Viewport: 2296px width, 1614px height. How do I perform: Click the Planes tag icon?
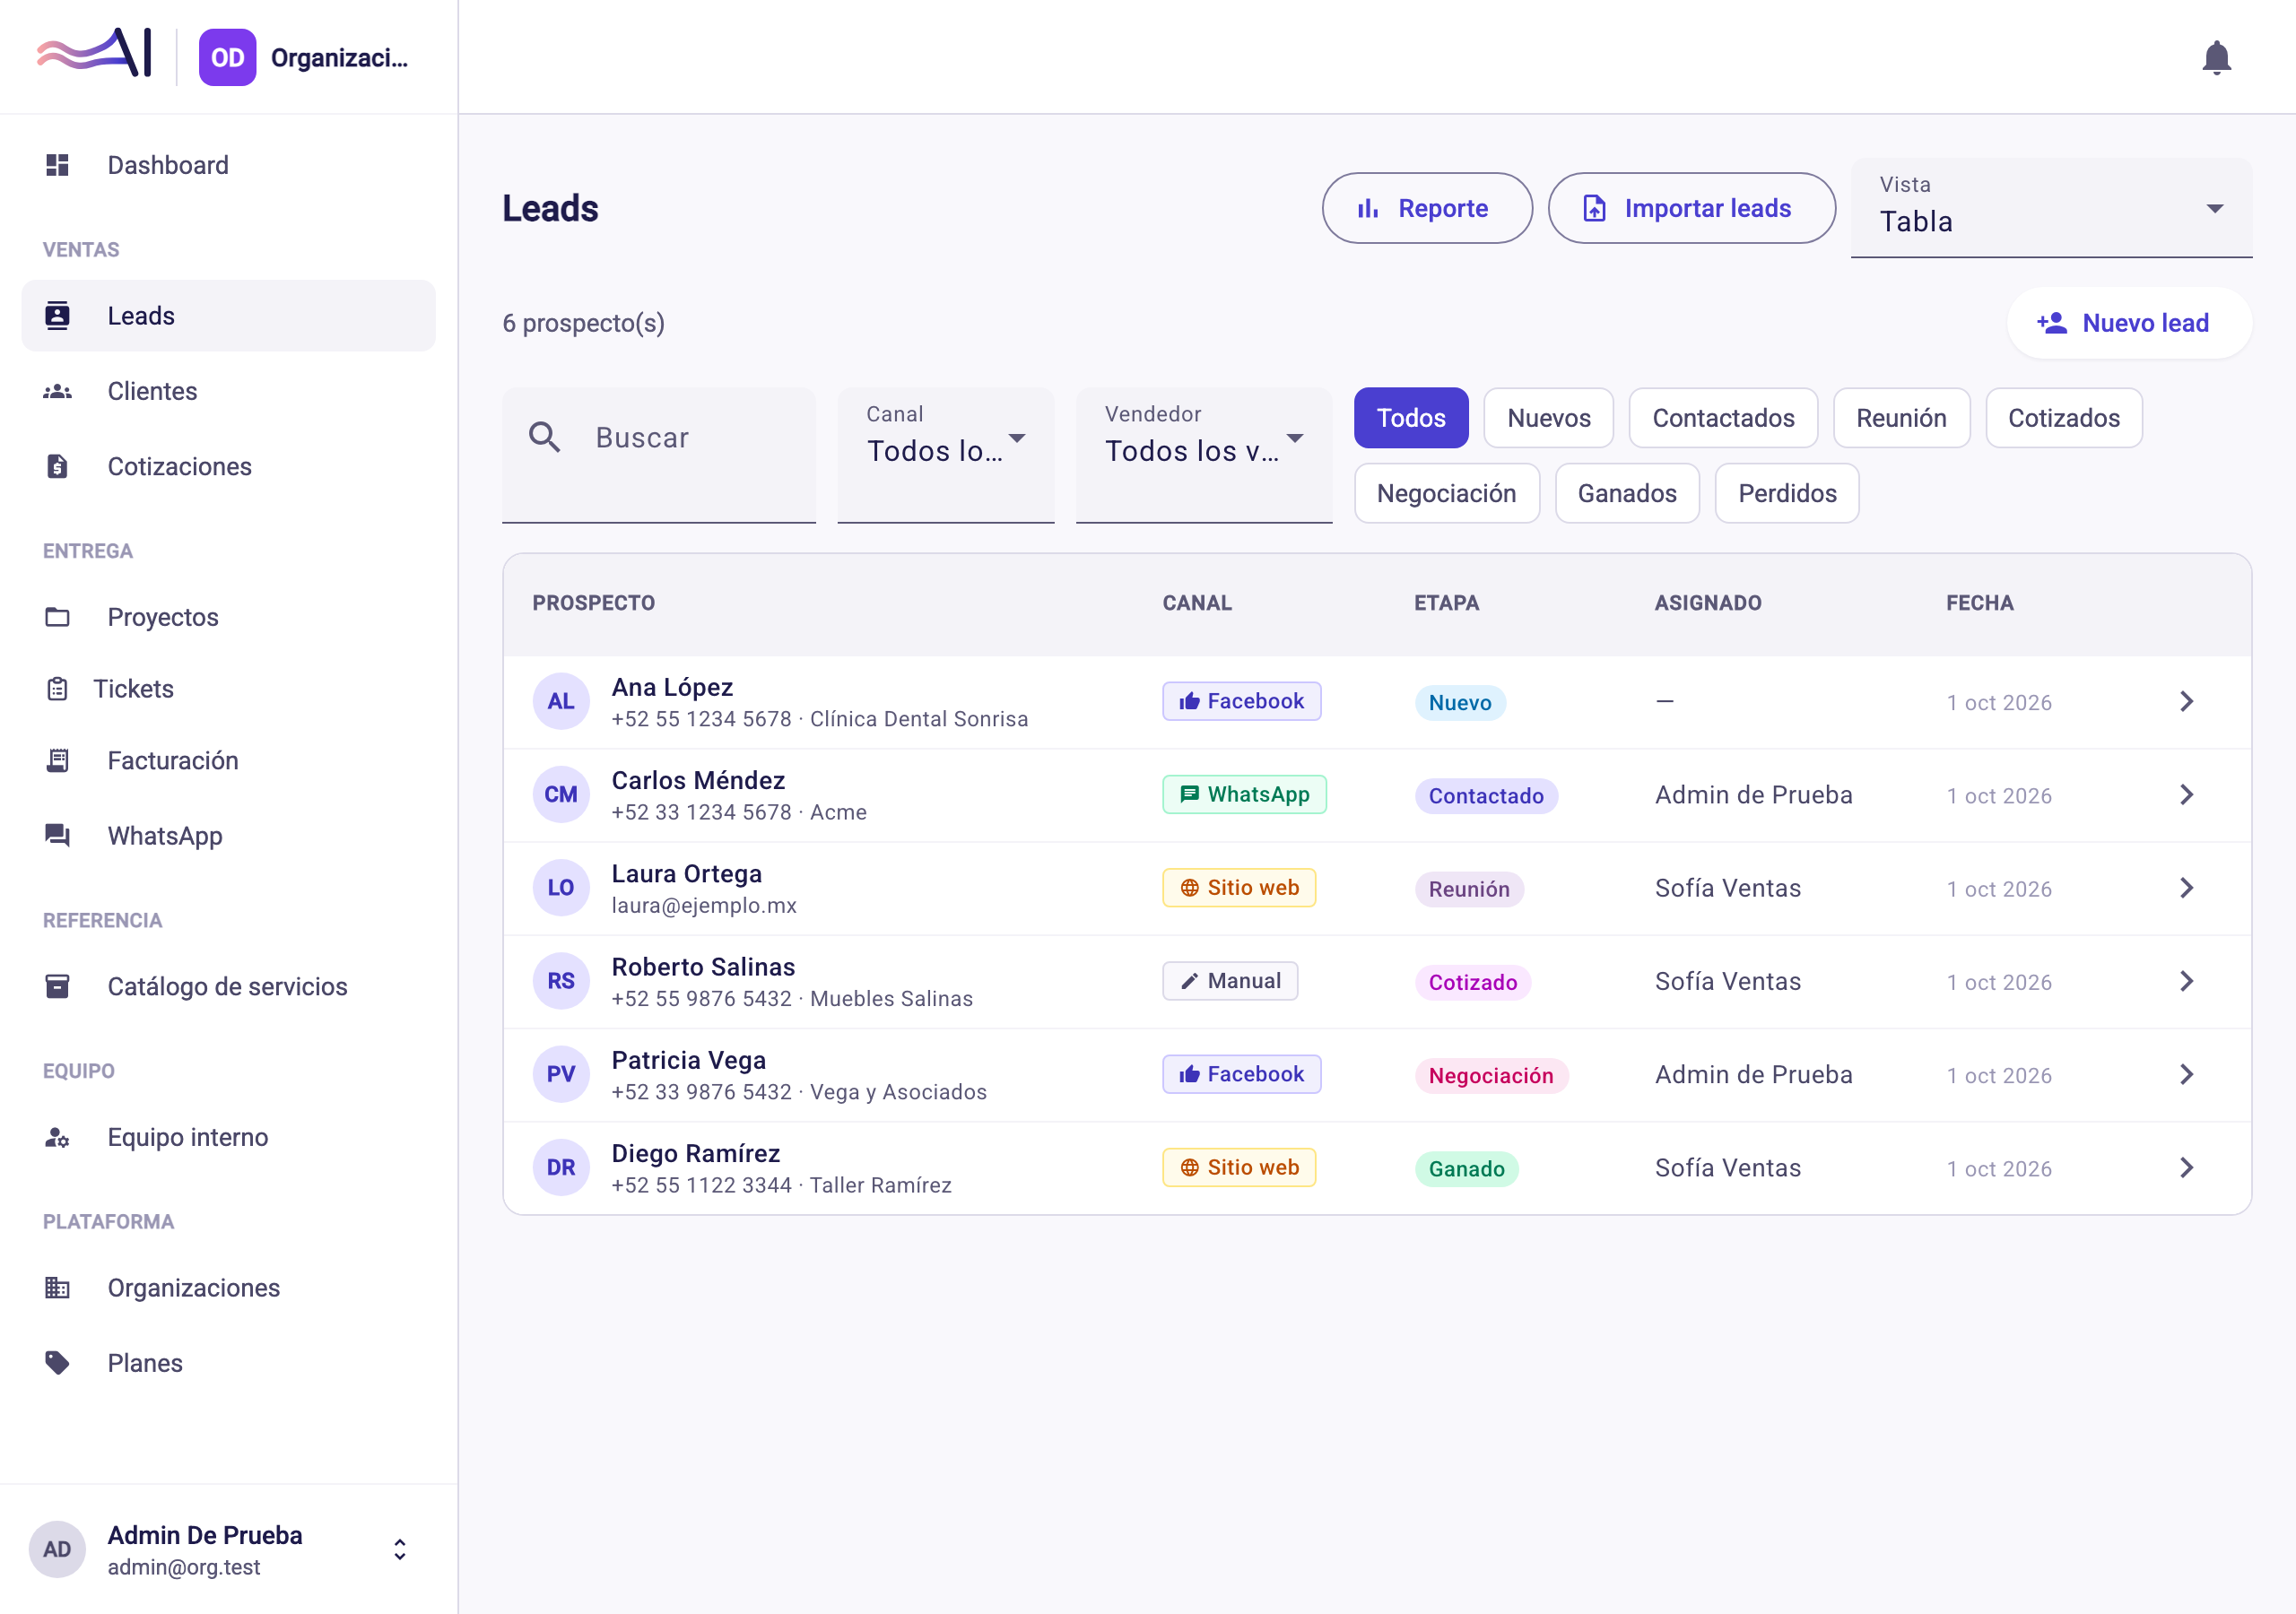[x=57, y=1362]
